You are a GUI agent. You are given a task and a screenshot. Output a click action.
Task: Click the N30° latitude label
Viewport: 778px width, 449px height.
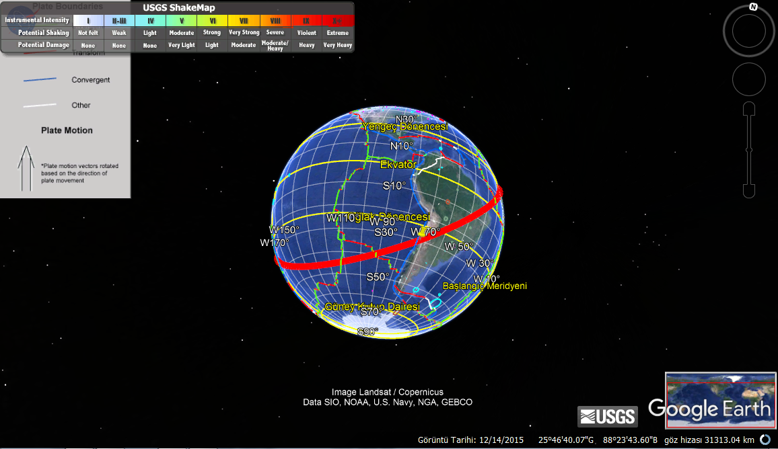[406, 119]
